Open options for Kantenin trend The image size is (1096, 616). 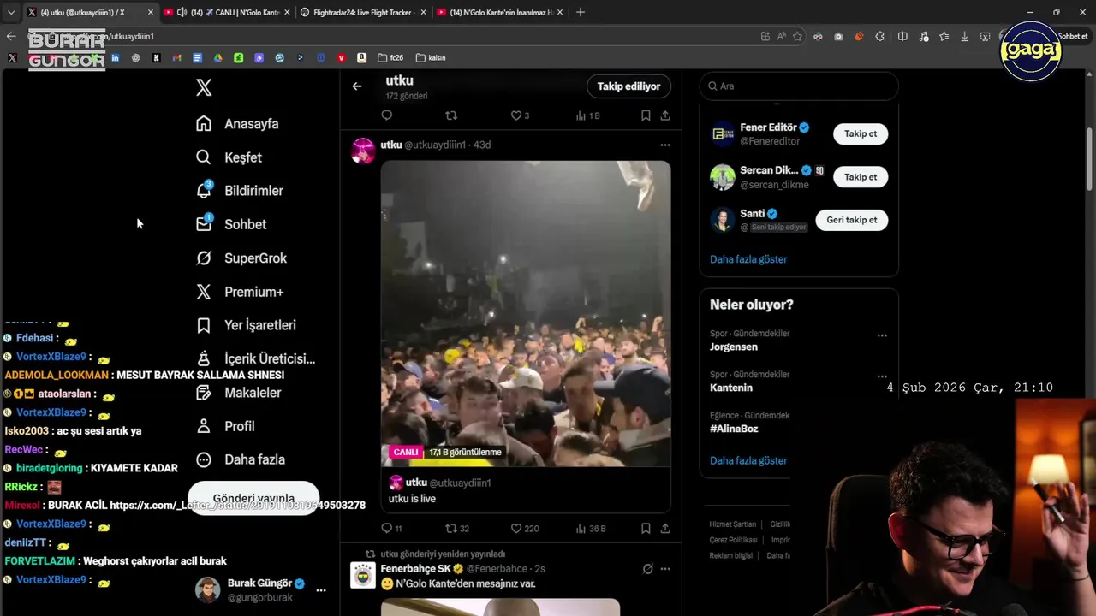click(x=882, y=376)
